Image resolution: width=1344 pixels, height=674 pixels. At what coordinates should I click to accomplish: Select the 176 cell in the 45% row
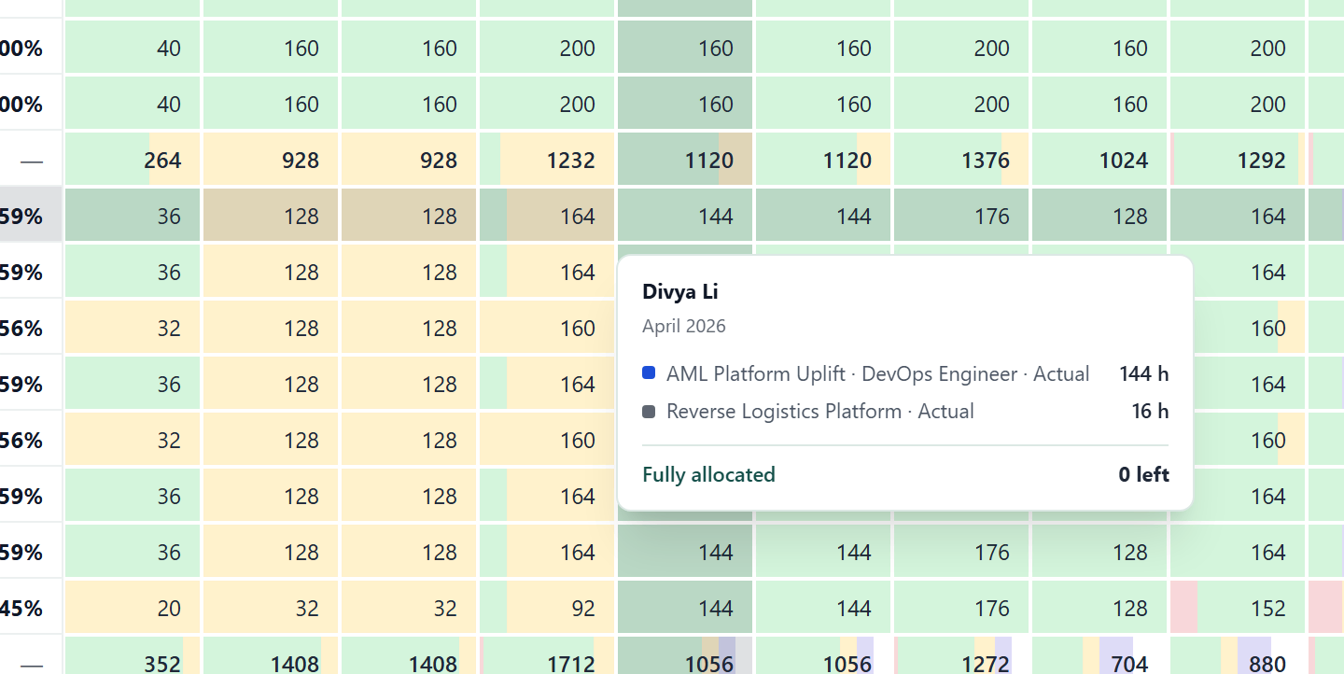coord(961,608)
